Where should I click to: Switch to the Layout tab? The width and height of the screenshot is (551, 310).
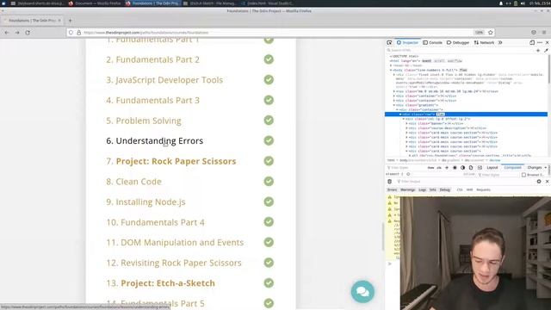click(x=492, y=168)
